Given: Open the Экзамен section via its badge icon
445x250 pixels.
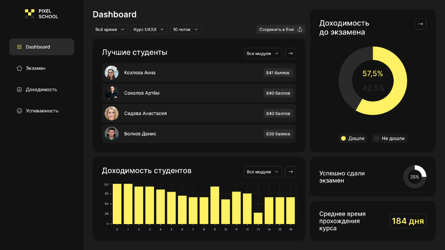Looking at the screenshot, I should pos(19,68).
